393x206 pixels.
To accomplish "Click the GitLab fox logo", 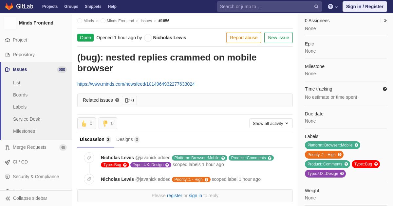I will [9, 7].
